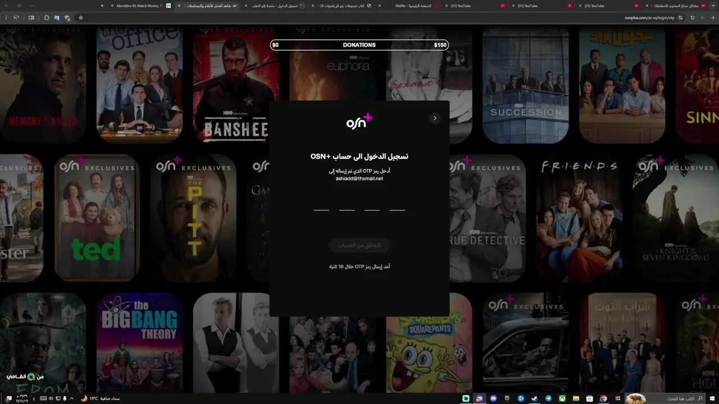Click the OSN+ logo in the login dialog

click(359, 121)
